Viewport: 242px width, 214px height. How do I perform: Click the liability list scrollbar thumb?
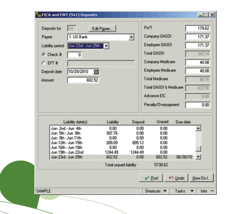point(198,149)
